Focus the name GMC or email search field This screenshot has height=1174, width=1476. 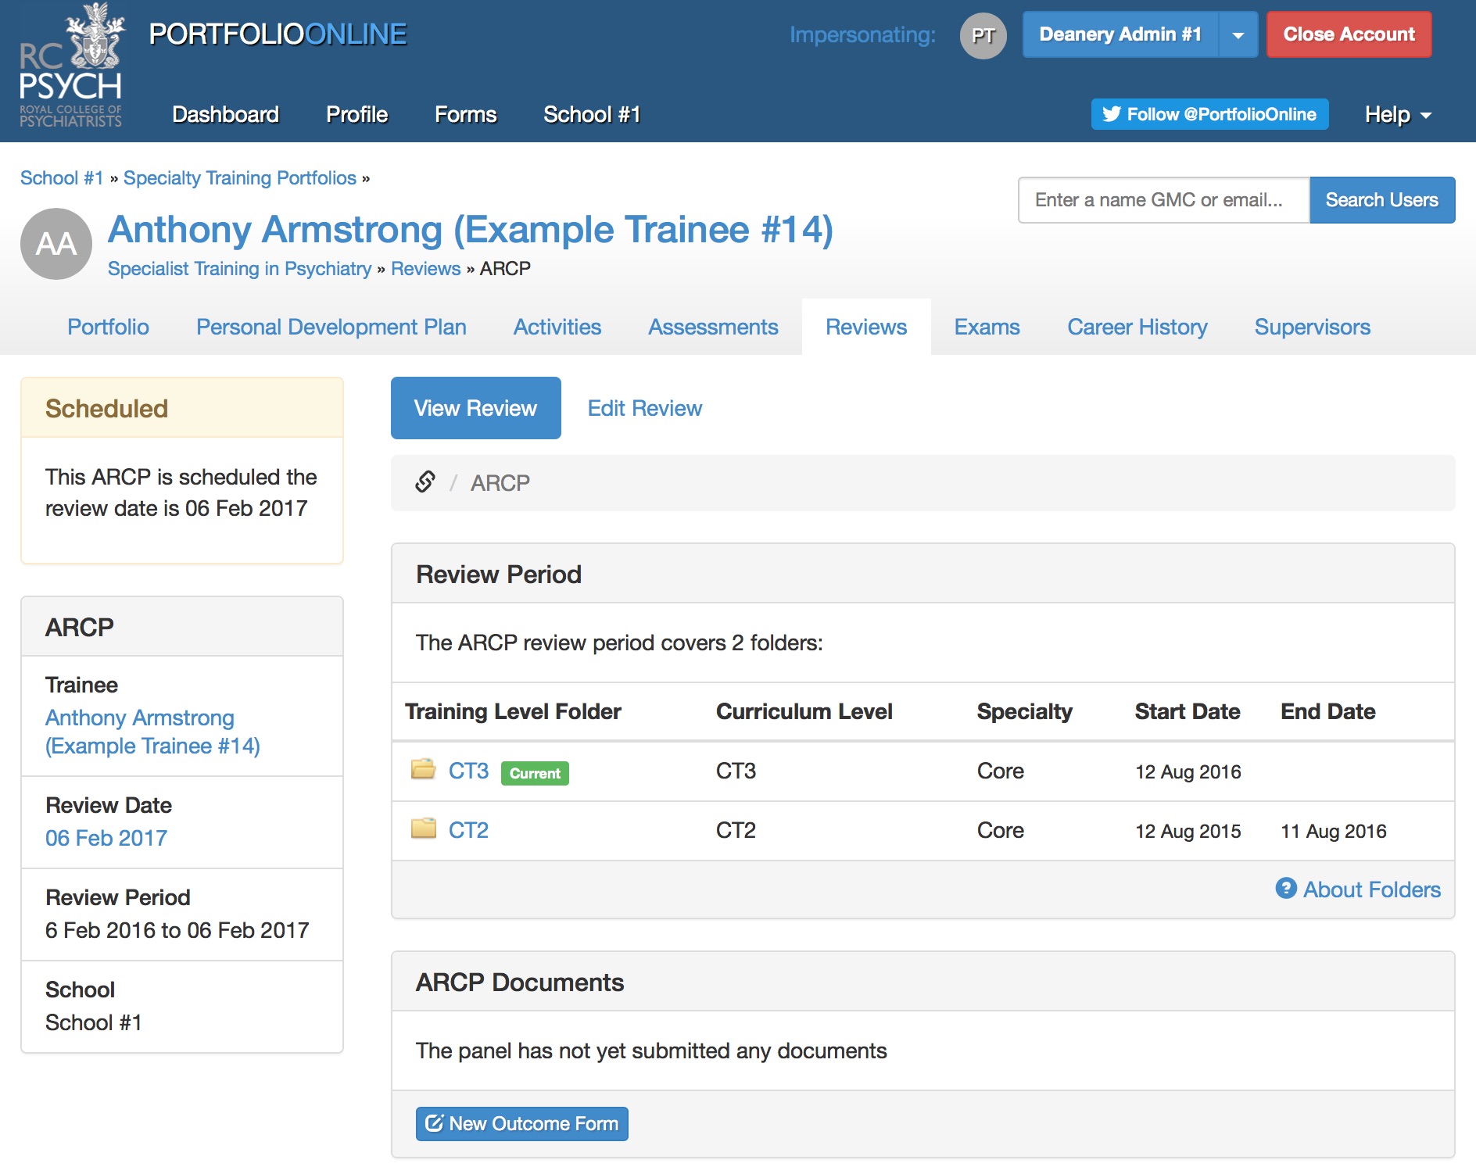tap(1163, 200)
